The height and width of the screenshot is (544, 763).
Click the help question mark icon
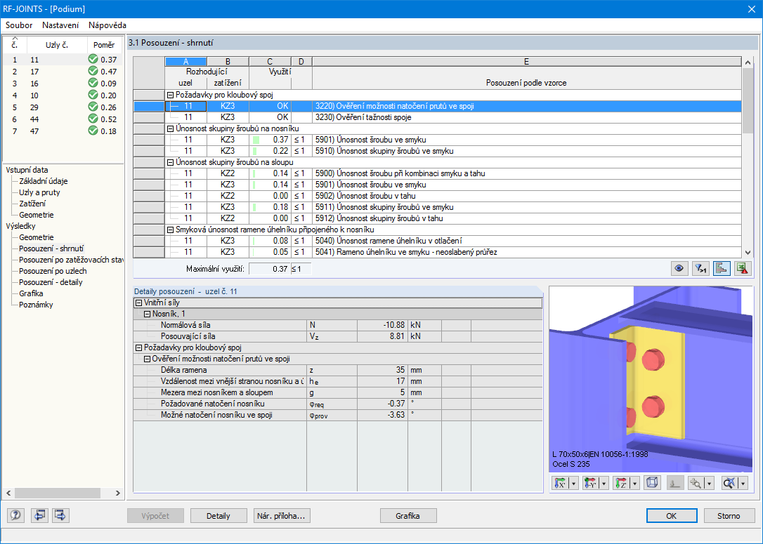coord(15,515)
